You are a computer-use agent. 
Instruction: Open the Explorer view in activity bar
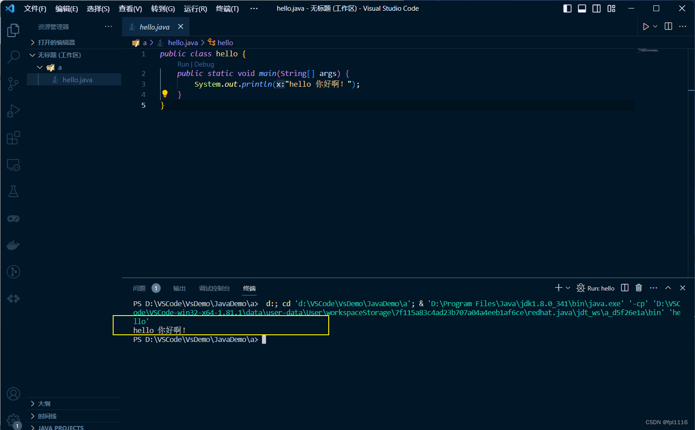[13, 30]
